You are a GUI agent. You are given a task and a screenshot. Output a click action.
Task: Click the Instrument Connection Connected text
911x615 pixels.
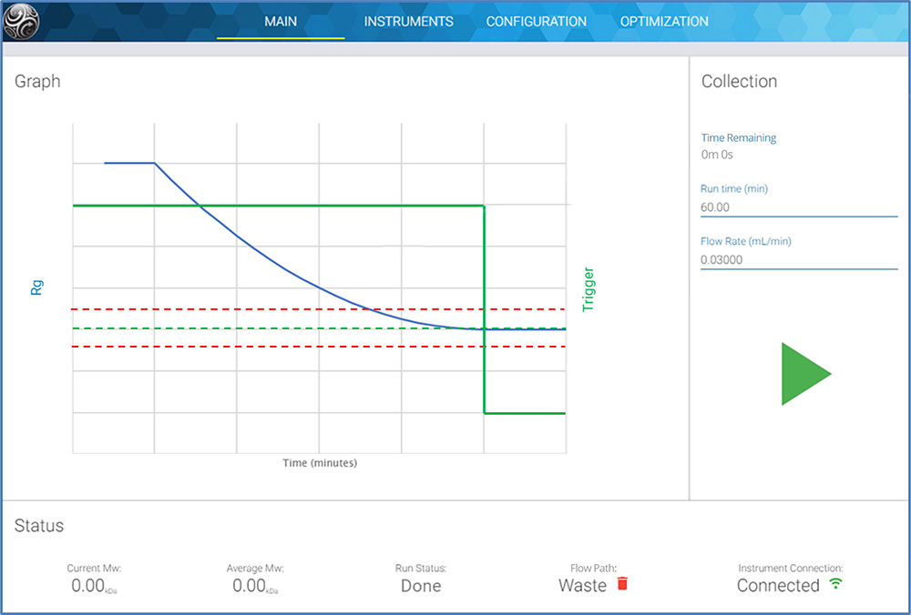tap(778, 586)
